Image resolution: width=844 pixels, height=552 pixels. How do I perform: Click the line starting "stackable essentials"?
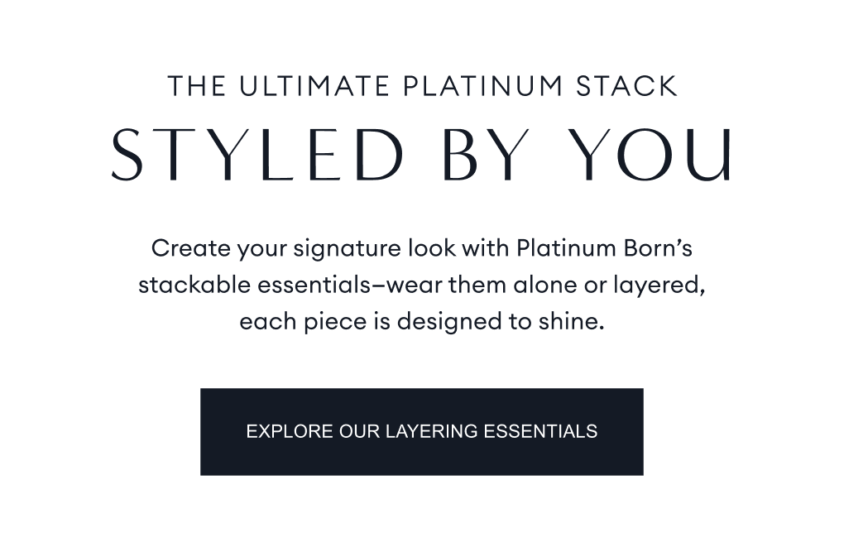[x=422, y=285]
